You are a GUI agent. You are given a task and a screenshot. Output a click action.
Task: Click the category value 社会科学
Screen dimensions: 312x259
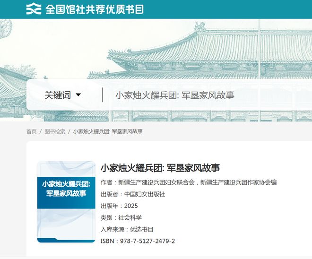[x=130, y=218]
